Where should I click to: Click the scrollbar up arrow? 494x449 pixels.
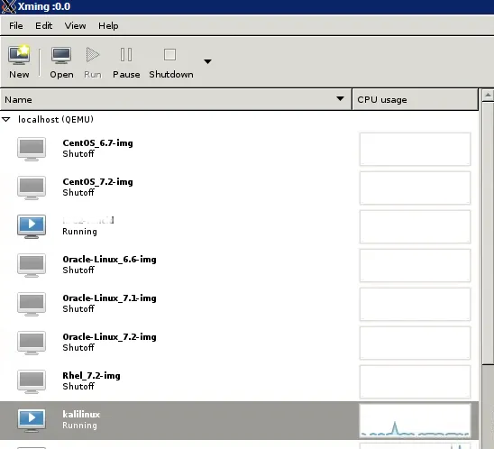point(488,95)
